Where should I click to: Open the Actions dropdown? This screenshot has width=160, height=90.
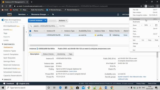(63, 20)
